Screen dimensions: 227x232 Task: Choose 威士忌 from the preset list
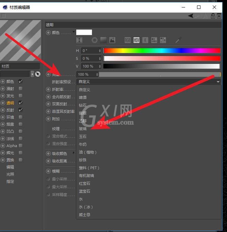[84, 215]
